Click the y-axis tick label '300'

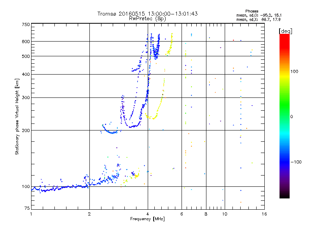point(26,98)
